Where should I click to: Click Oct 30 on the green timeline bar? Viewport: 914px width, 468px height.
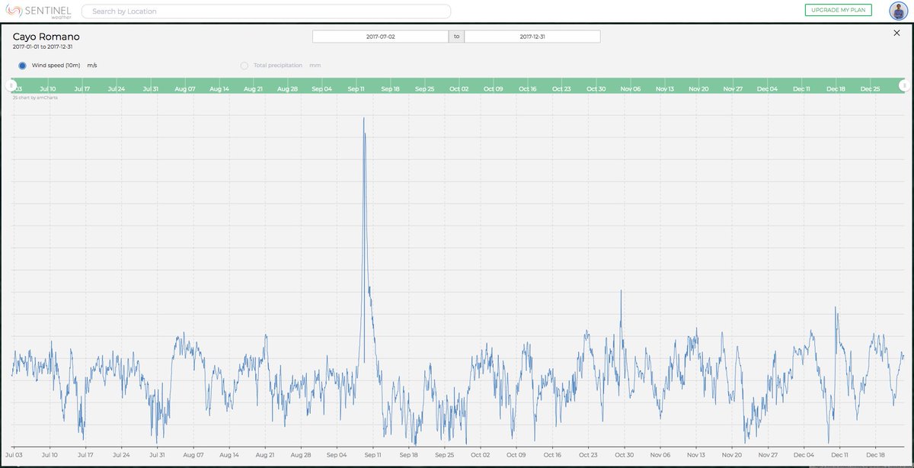point(596,88)
